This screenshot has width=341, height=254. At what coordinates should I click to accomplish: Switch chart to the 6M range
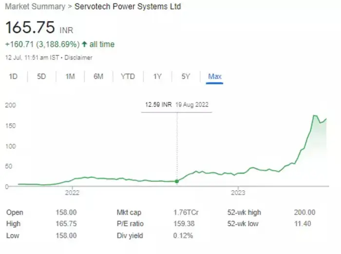[x=98, y=77]
